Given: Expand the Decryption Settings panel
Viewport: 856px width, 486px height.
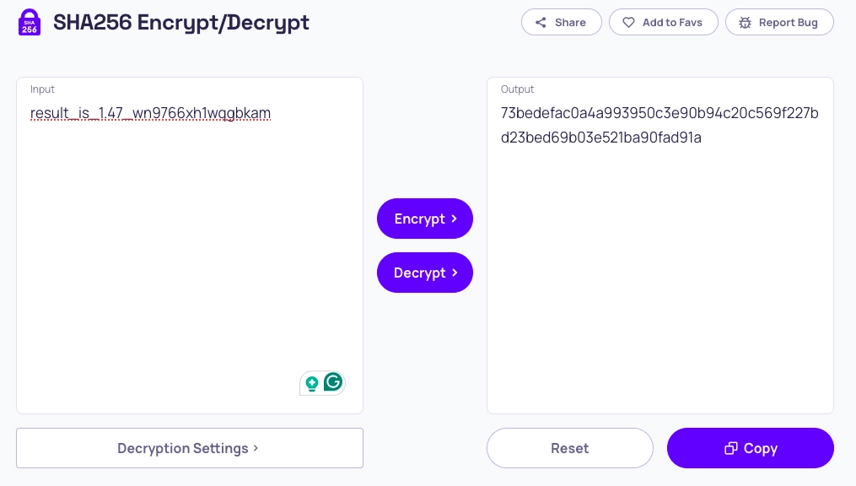Looking at the screenshot, I should pos(190,448).
